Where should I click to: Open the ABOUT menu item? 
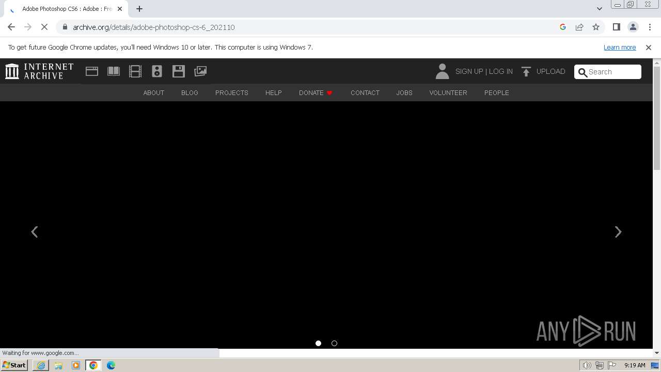(154, 92)
